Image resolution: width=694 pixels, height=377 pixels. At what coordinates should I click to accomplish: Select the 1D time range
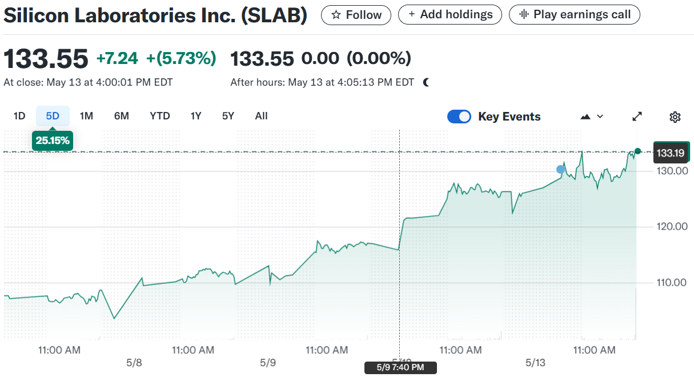(19, 116)
